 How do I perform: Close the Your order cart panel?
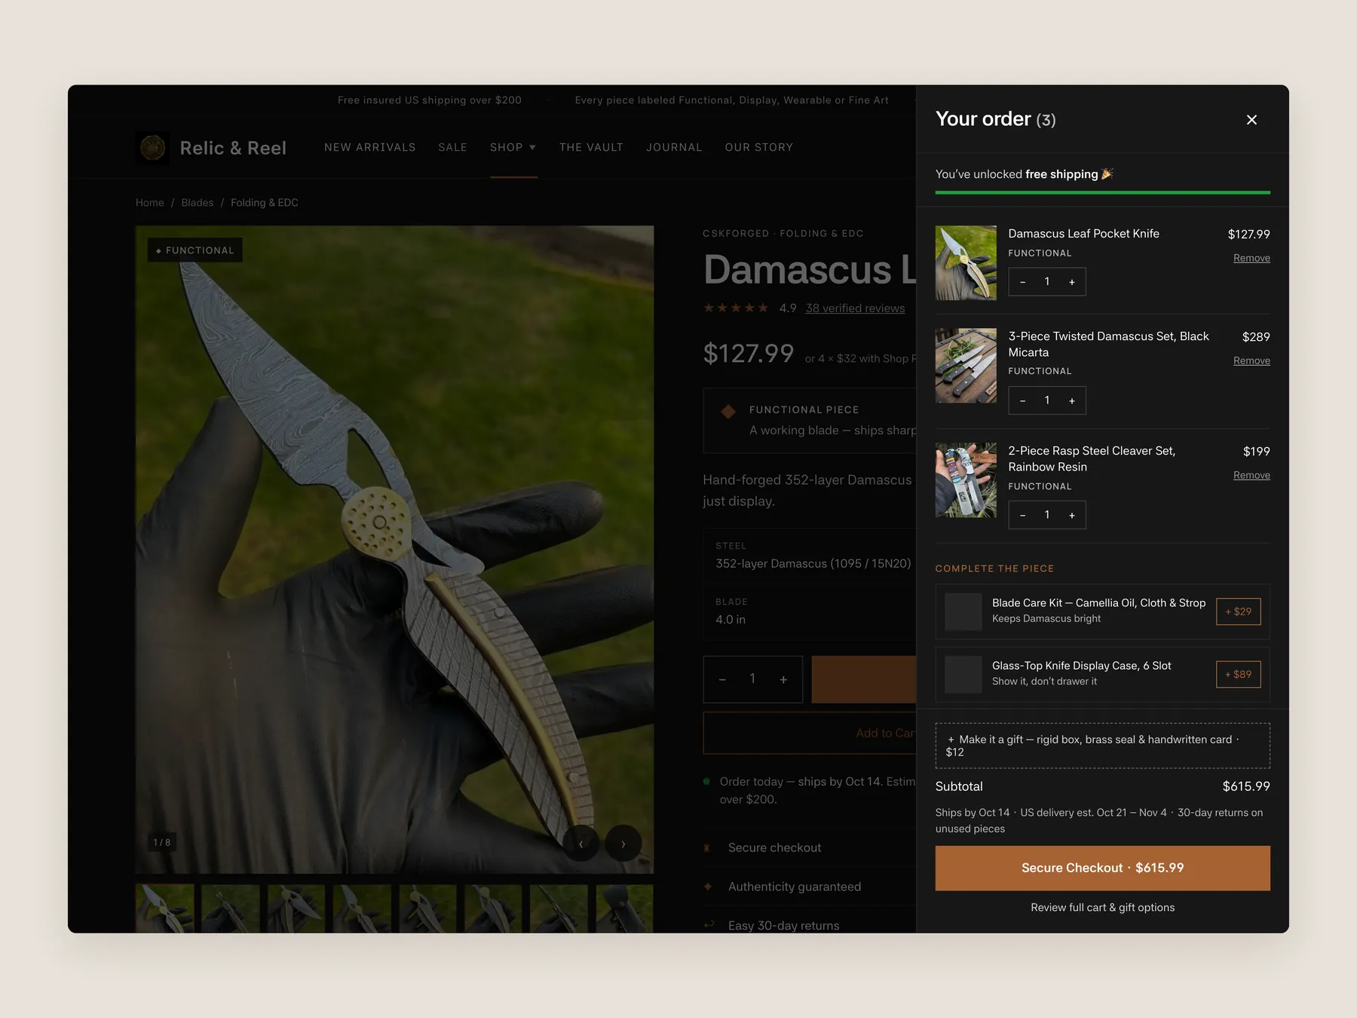pyautogui.click(x=1251, y=120)
